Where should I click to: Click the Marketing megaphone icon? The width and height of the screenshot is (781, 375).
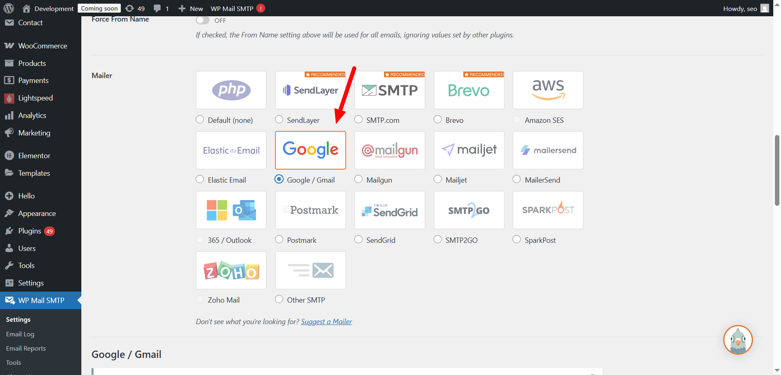(x=9, y=133)
